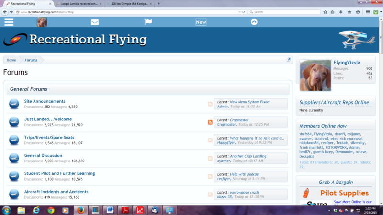Viewport: 383px width, 215px height.
Task: Open the inbox envelope icon
Action: 95,22
